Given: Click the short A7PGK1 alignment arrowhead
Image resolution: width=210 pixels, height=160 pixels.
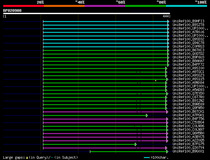Looking at the screenshot, I should point(147,115).
